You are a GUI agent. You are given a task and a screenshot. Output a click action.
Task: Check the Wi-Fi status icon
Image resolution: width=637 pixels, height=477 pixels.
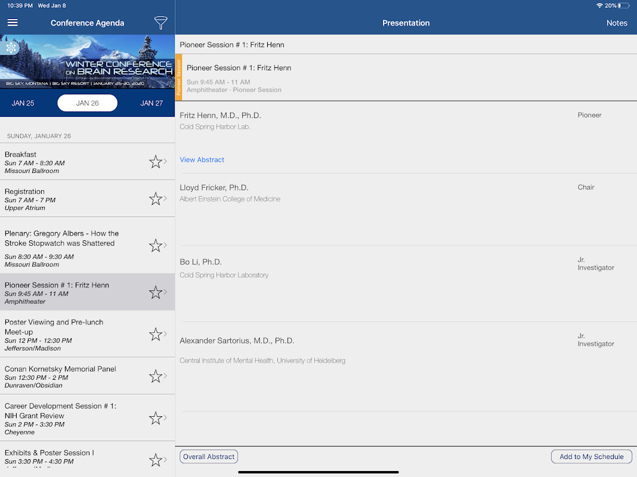[x=599, y=6]
